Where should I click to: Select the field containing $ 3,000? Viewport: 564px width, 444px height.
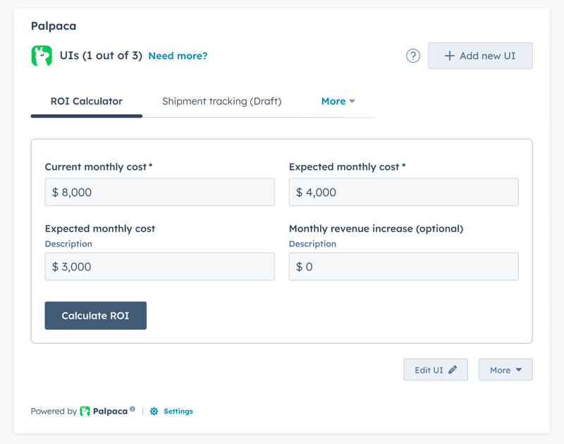pos(159,267)
